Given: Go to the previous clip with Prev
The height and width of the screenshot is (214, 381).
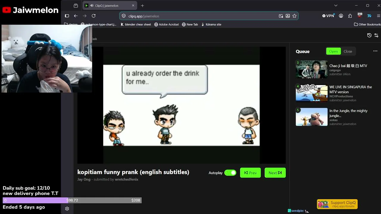Looking at the screenshot, I should coord(250,173).
